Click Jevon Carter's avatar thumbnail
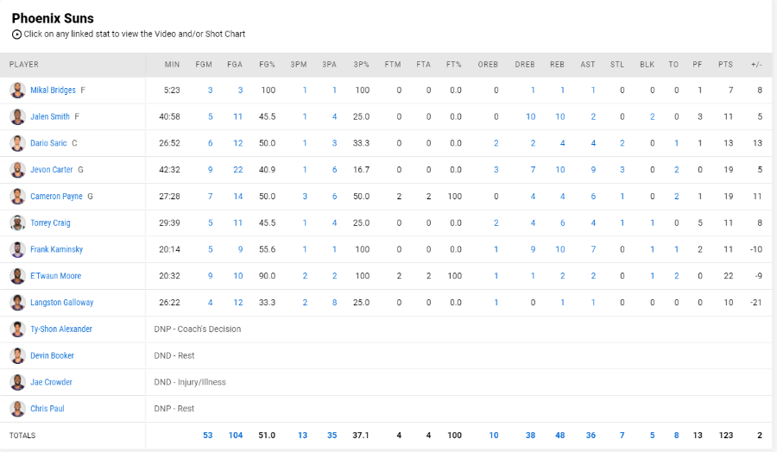Viewport: 777px width, 452px height. 17,170
